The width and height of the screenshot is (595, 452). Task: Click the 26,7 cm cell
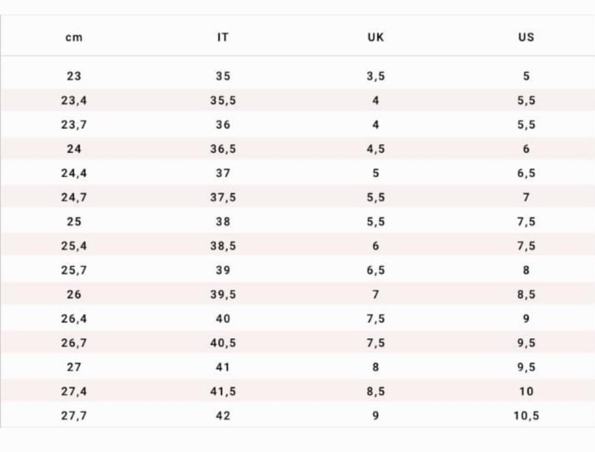point(74,343)
